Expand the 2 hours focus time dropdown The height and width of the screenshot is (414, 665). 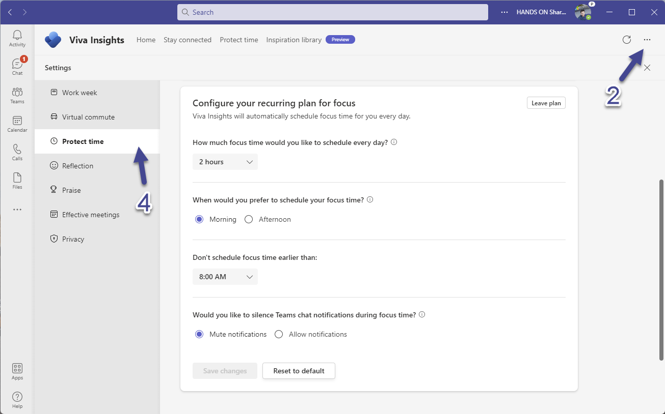[x=225, y=162]
